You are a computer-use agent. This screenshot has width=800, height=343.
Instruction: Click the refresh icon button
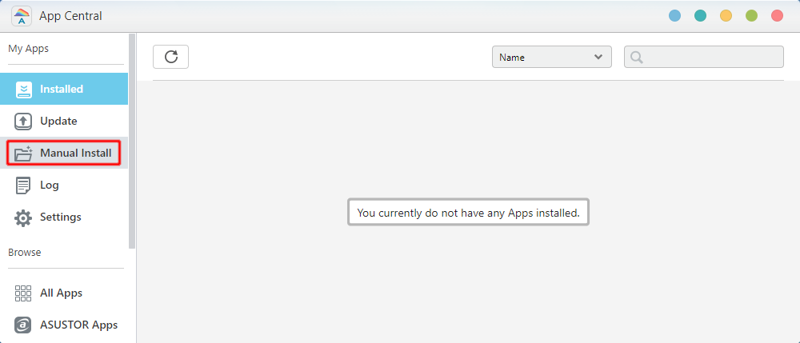[x=171, y=57]
